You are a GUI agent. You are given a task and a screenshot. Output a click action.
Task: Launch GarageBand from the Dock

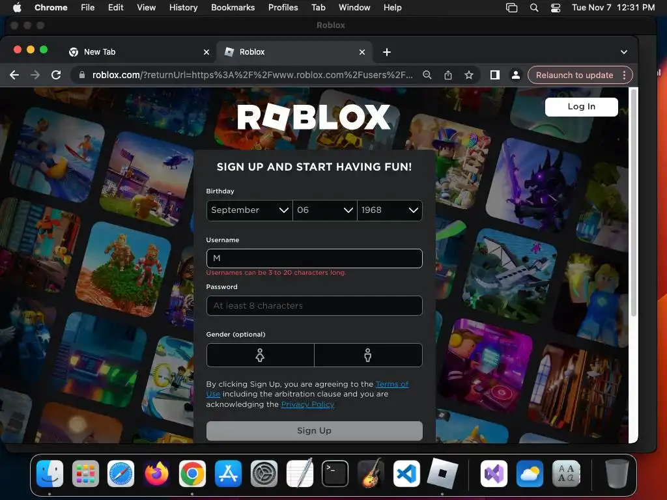click(x=371, y=473)
